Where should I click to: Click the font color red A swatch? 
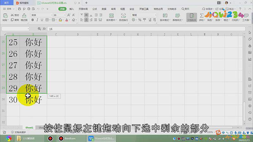[67, 20]
